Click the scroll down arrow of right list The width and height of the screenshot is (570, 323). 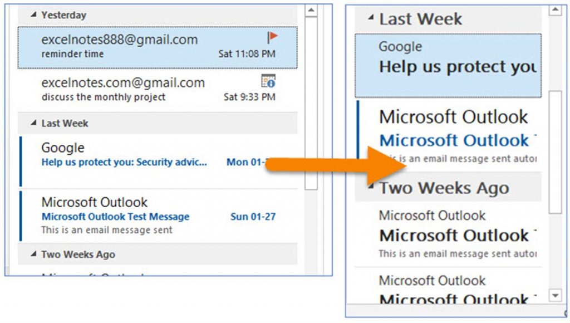tap(555, 295)
